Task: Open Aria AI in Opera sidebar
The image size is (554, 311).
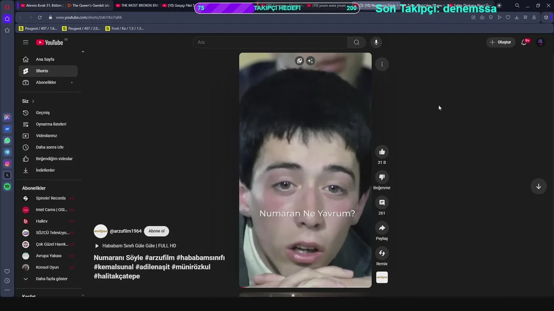Action: coord(7,117)
